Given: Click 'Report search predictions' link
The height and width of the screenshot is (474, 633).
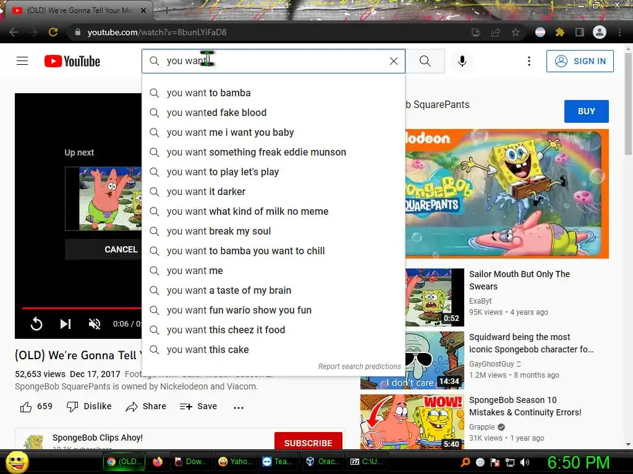Looking at the screenshot, I should click(359, 367).
